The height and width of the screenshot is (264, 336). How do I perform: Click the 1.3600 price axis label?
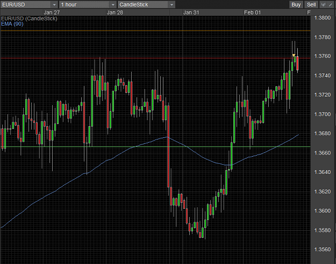[x=322, y=211]
